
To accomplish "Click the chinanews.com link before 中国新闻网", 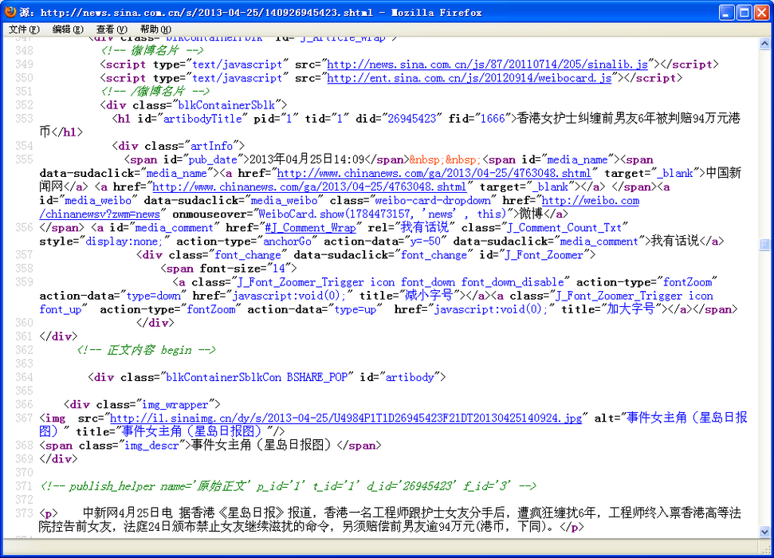I will tap(434, 173).
